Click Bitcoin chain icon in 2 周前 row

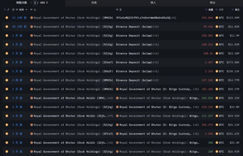click(x=7, y=80)
